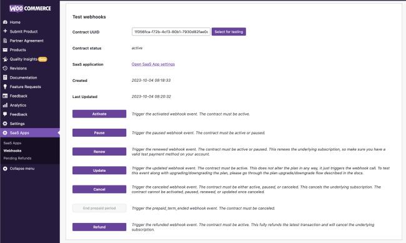
Task: Click the Quality Insights icon in the sidebar
Action: pos(5,59)
